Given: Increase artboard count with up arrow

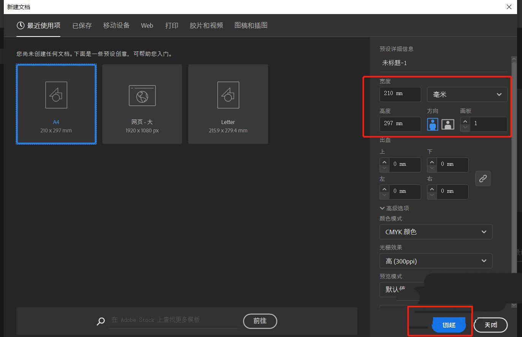Looking at the screenshot, I should (465, 122).
